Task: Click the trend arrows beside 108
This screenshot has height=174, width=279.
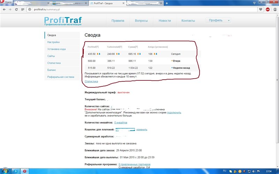Action: click(155, 54)
